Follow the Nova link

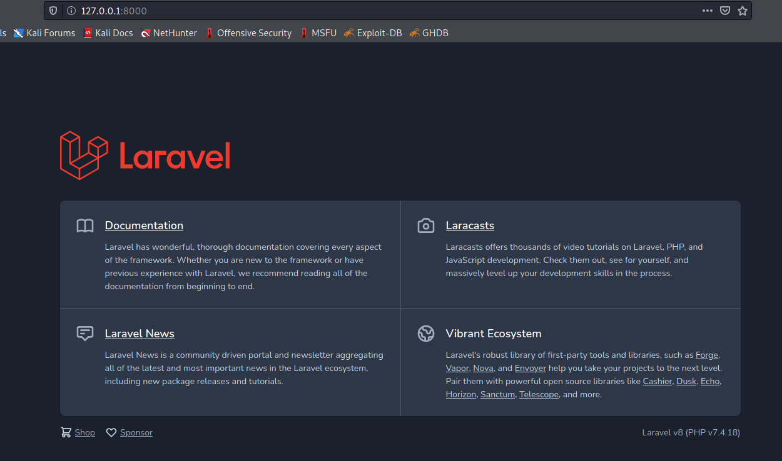(483, 368)
